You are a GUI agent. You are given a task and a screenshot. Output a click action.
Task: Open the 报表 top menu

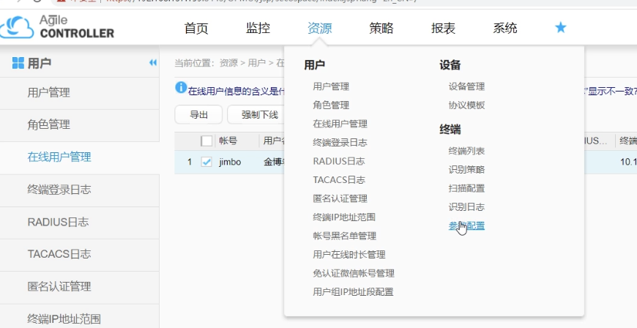tap(443, 28)
